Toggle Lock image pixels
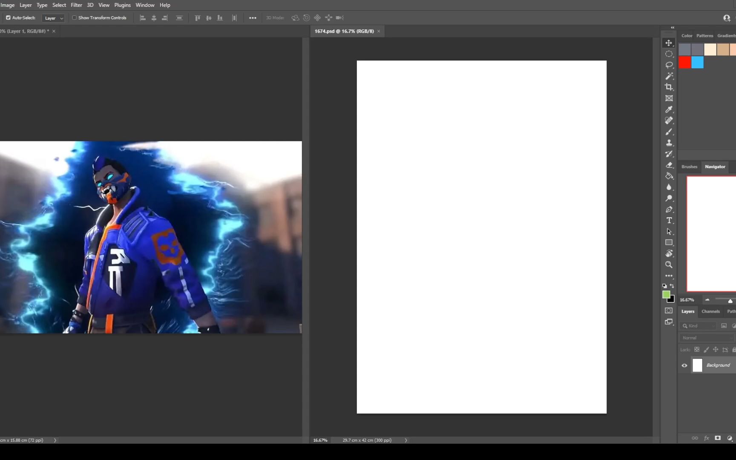Screen dimensions: 736x460 click(x=706, y=350)
